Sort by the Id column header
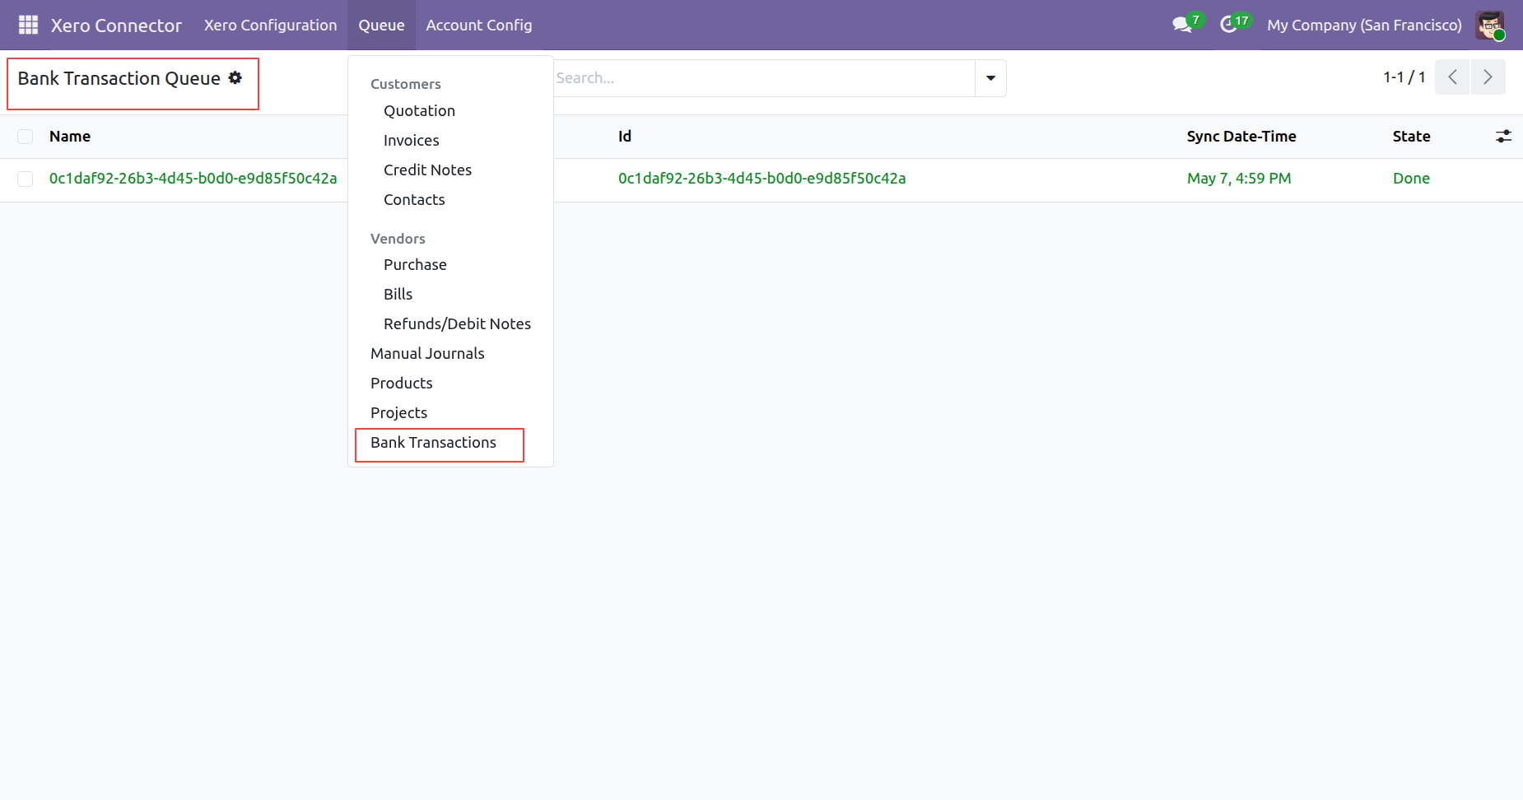This screenshot has height=800, width=1523. (625, 137)
